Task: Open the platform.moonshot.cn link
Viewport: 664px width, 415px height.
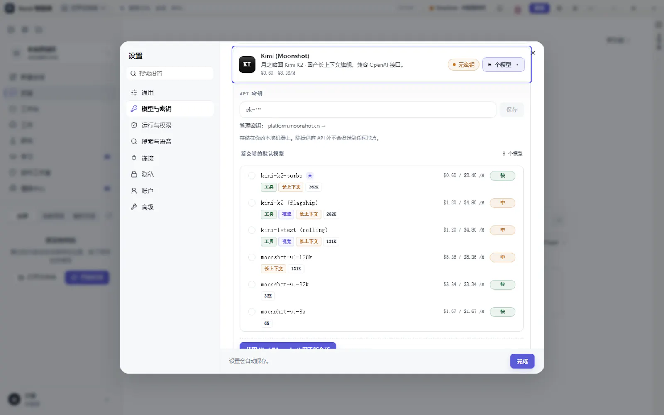Action: point(297,126)
